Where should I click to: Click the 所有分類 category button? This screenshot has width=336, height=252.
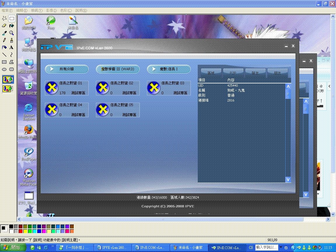(x=66, y=69)
